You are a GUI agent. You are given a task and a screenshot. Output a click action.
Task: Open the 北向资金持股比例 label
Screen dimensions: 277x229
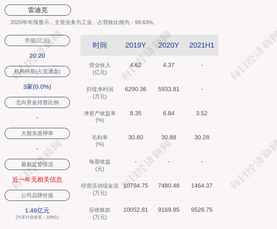37,102
